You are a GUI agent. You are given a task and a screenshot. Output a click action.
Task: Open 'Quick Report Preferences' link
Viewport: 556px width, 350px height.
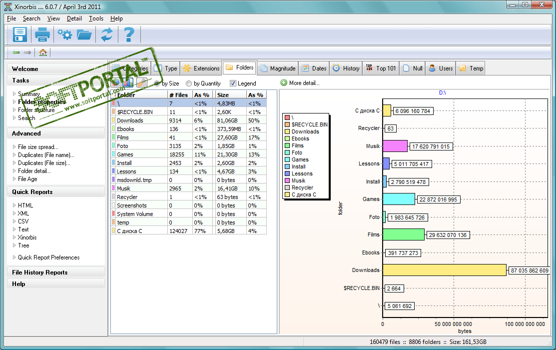48,257
